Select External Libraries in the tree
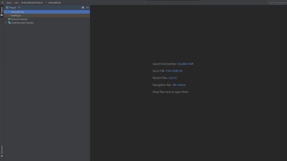Screen dimensions: 287x161 click(x=19, y=19)
